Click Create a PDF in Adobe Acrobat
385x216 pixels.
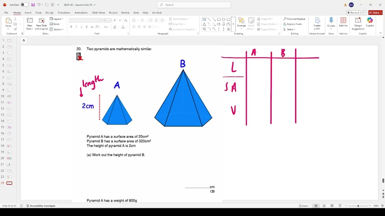(x=317, y=23)
